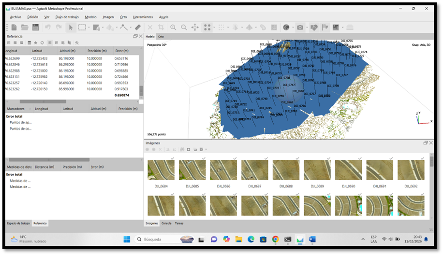Screen dimensions: 443x255
Task: Switch to the Orto tab
Action: (161, 37)
